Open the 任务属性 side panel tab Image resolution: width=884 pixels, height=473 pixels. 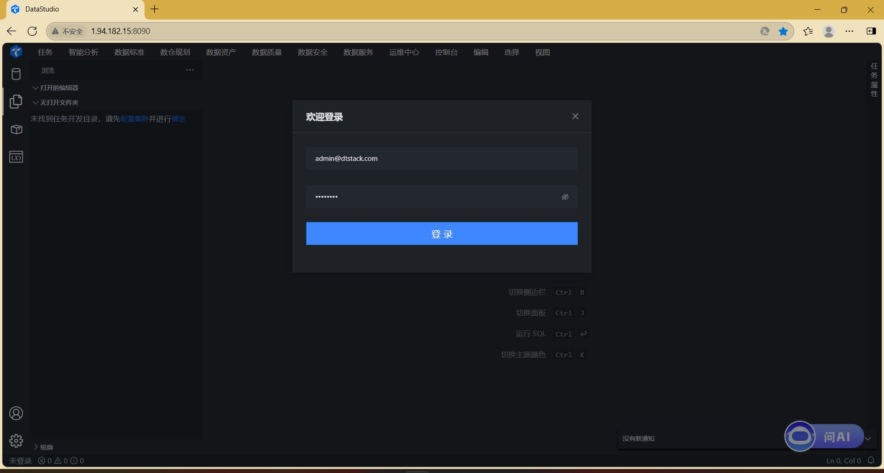pos(874,80)
